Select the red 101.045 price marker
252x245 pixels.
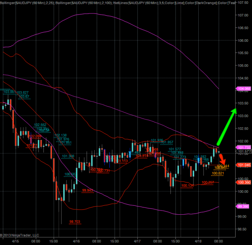point(243,164)
